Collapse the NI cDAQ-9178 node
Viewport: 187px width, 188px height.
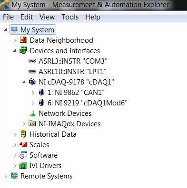[24, 82]
